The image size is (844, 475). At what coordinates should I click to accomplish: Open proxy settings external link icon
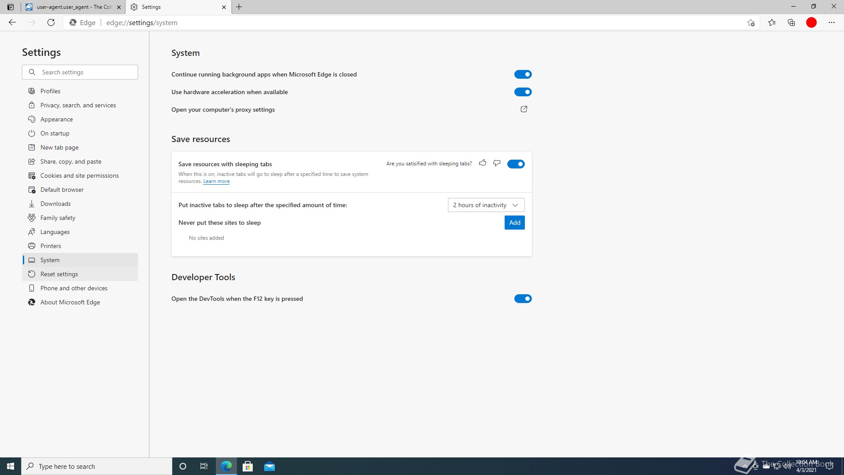click(524, 109)
